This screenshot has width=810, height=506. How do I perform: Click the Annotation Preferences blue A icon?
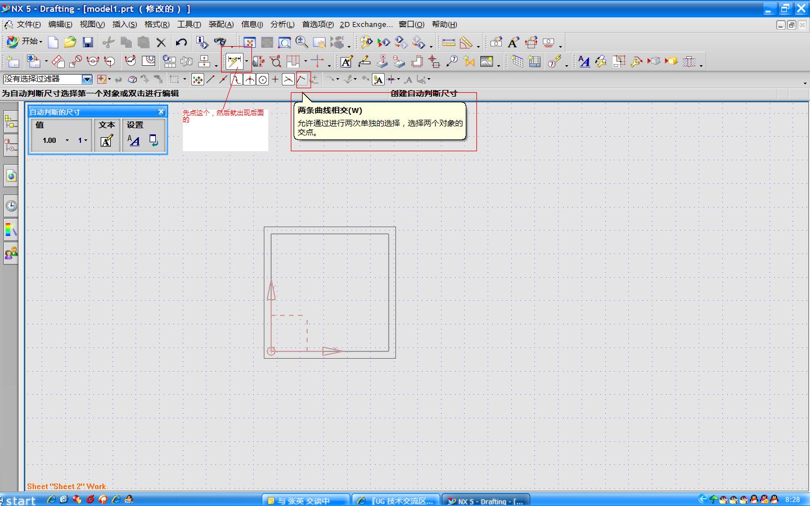coord(584,61)
